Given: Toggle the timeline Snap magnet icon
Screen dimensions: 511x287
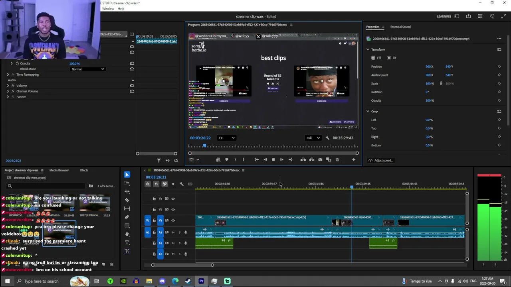Looking at the screenshot, I should point(156,184).
